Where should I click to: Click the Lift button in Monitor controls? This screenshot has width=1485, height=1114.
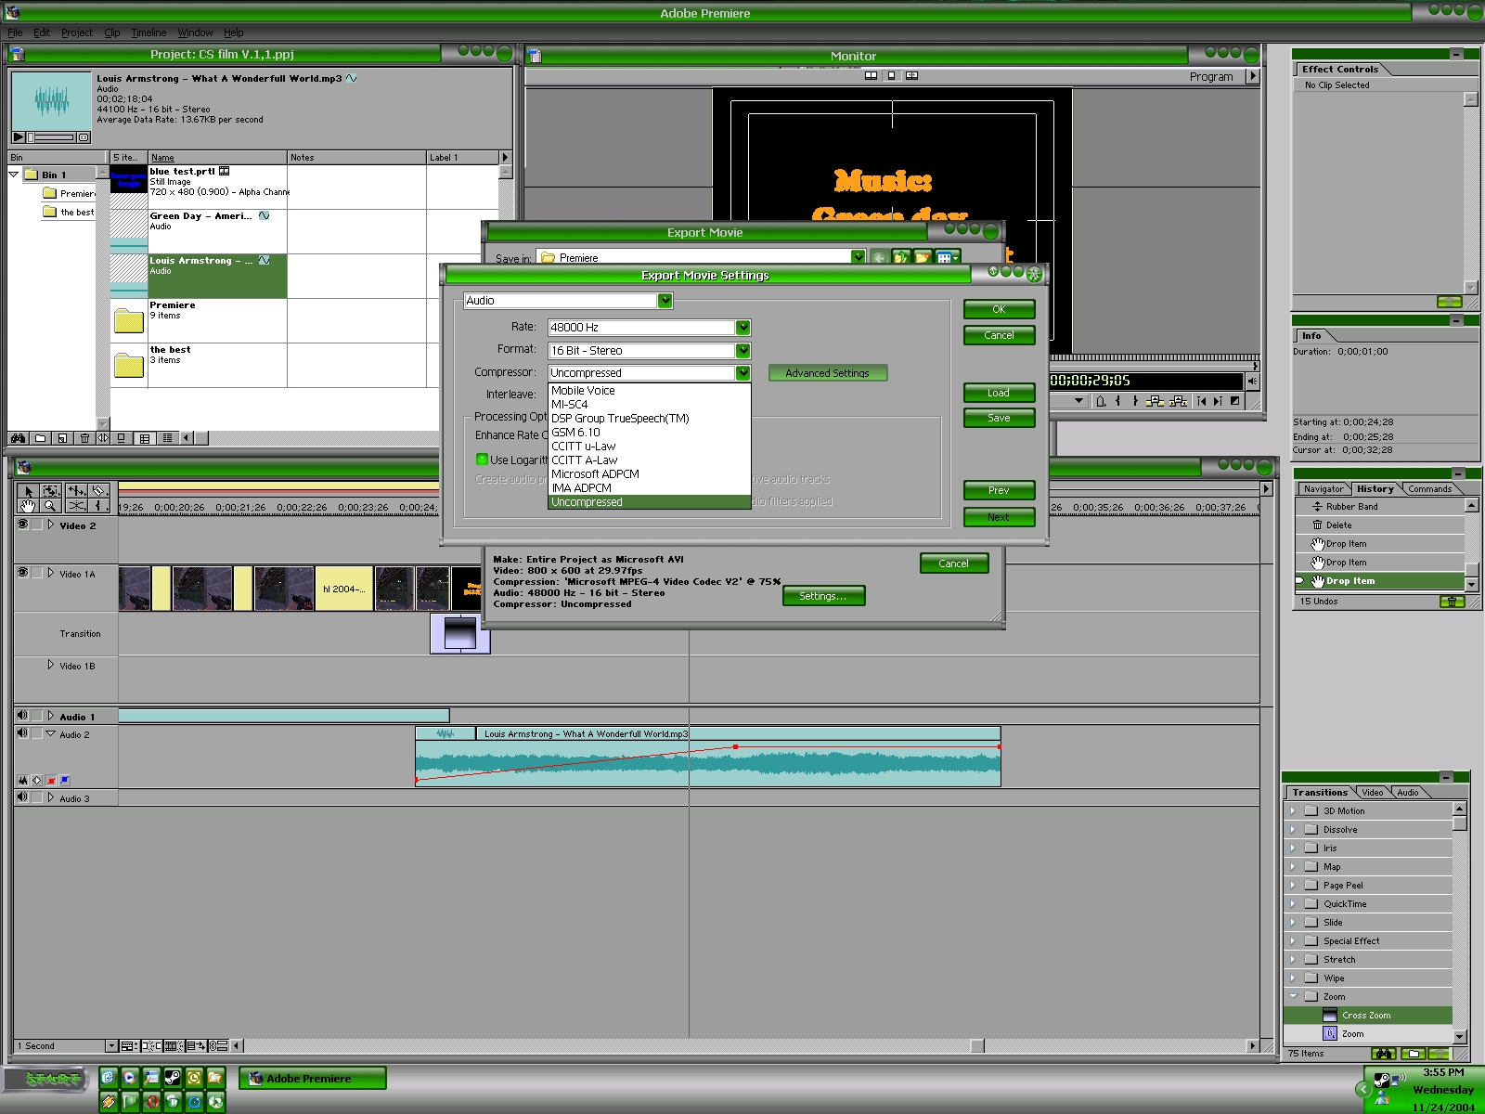[x=1154, y=401]
